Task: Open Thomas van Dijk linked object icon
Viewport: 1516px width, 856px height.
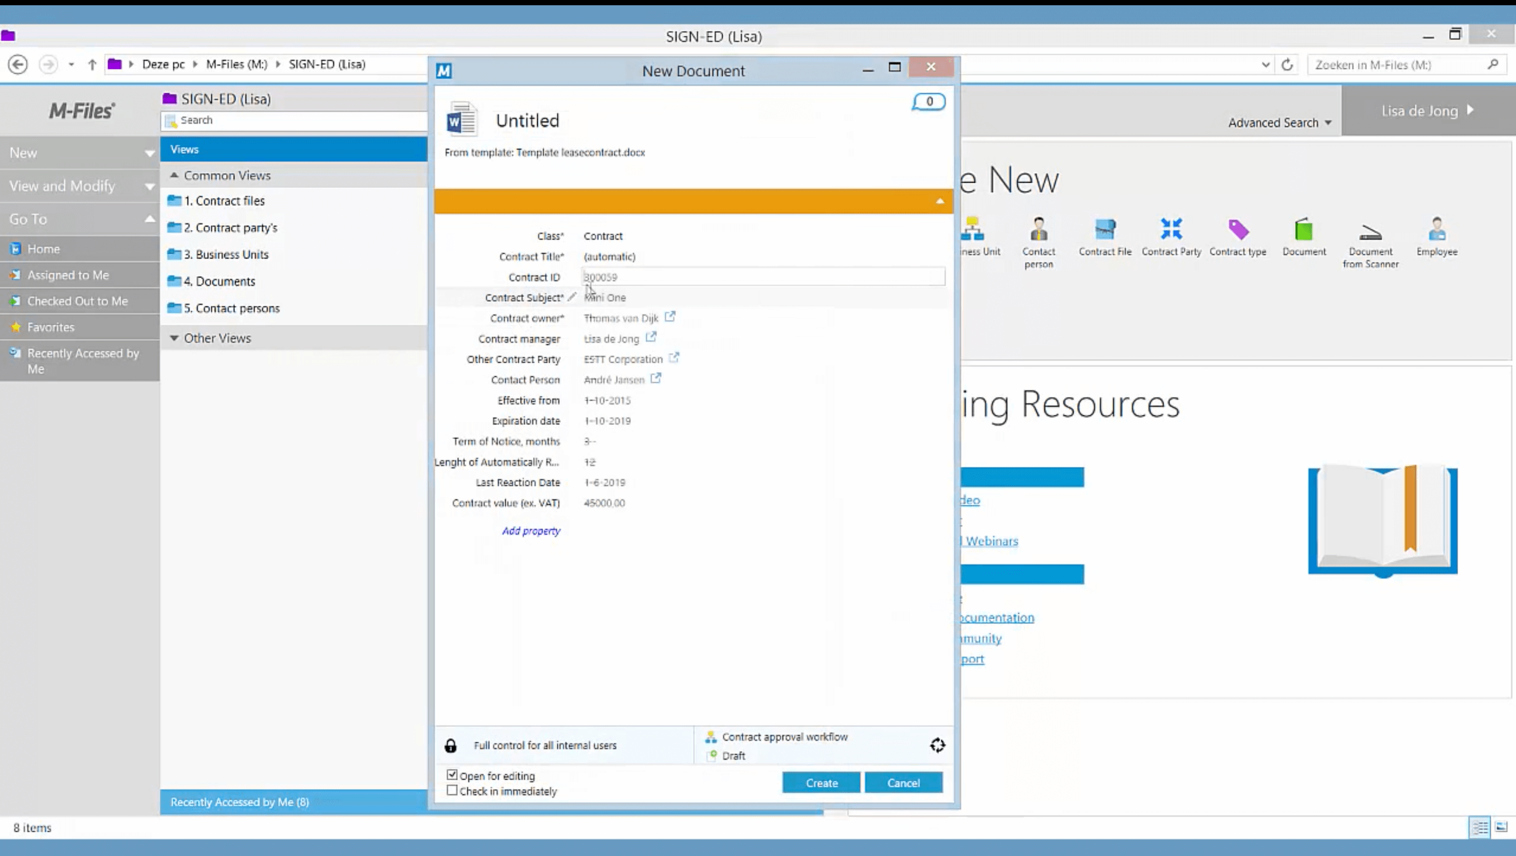Action: [670, 316]
